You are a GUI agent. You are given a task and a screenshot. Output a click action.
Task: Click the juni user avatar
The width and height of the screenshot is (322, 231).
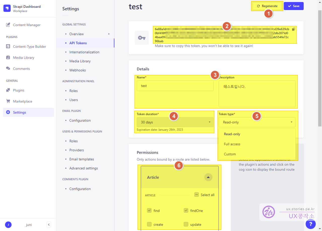pos(8,225)
